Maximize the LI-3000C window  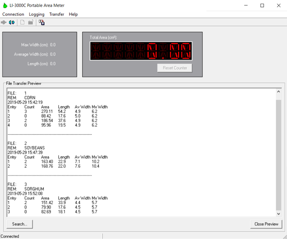(x=262, y=5)
